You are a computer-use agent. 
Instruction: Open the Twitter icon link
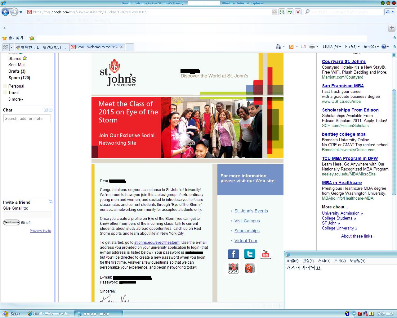pyautogui.click(x=249, y=254)
